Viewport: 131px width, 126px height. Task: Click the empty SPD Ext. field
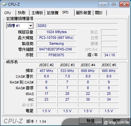[109, 49]
